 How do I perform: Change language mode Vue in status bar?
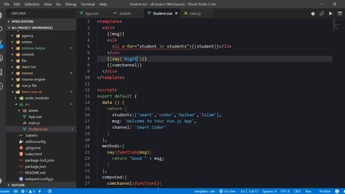(308, 191)
